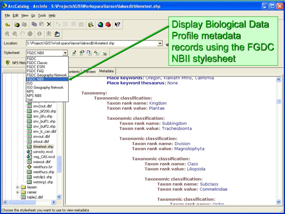Click the Copy toolbar icon

(x=34, y=24)
